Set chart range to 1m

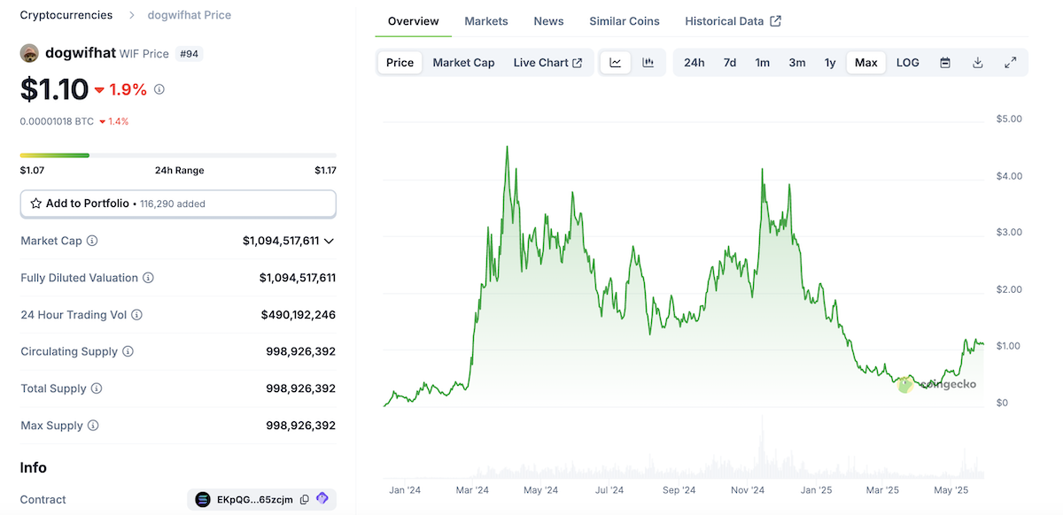763,63
